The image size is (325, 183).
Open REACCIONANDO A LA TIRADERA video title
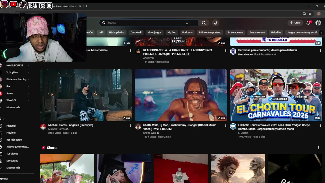point(178,52)
